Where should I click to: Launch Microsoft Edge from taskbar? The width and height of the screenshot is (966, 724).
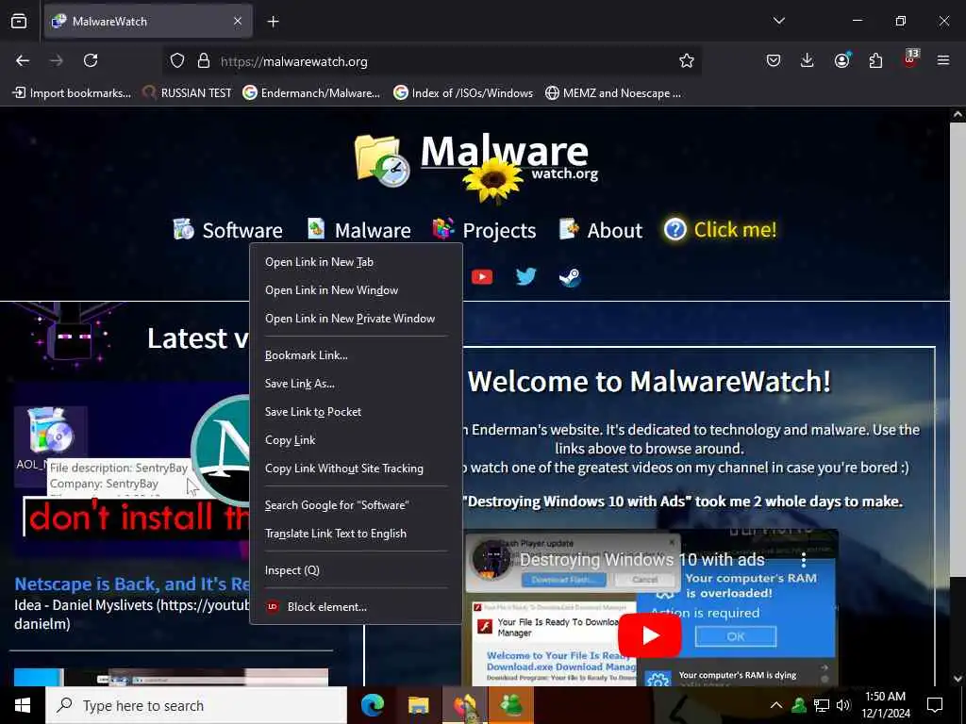tap(373, 705)
